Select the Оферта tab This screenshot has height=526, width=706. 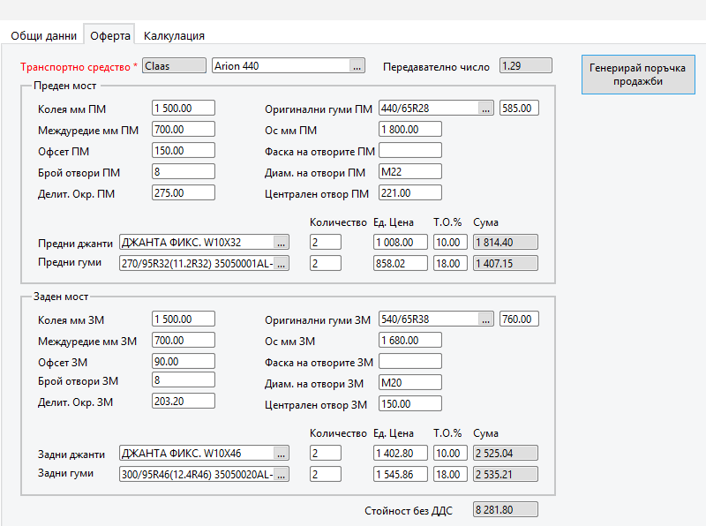110,36
